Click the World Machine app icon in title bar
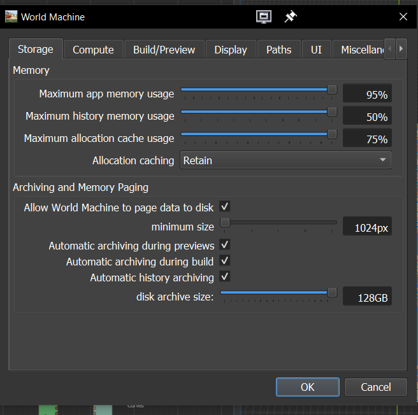The width and height of the screenshot is (418, 415). click(x=11, y=17)
